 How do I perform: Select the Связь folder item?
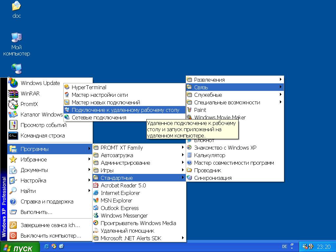pyautogui.click(x=235, y=87)
